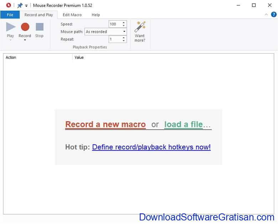278x224 pixels.
Task: Switch to the Record and Play tab
Action: pyautogui.click(x=38, y=15)
